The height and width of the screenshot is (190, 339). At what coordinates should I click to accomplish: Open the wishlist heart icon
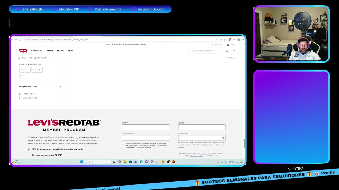pos(227,51)
